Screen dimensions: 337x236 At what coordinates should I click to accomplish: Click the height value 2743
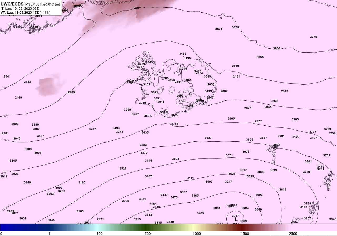tap(27, 82)
